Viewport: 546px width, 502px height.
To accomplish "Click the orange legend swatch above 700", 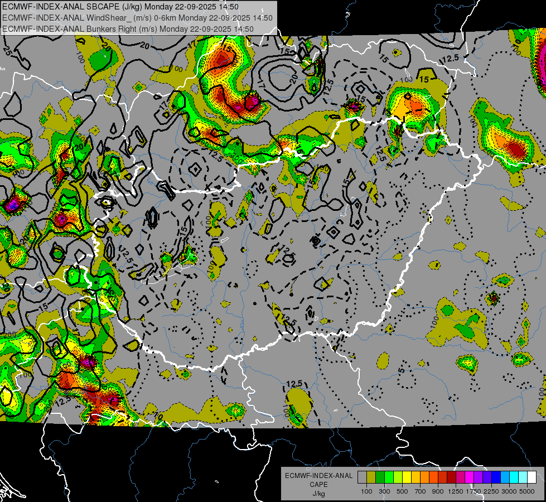I will click(424, 477).
